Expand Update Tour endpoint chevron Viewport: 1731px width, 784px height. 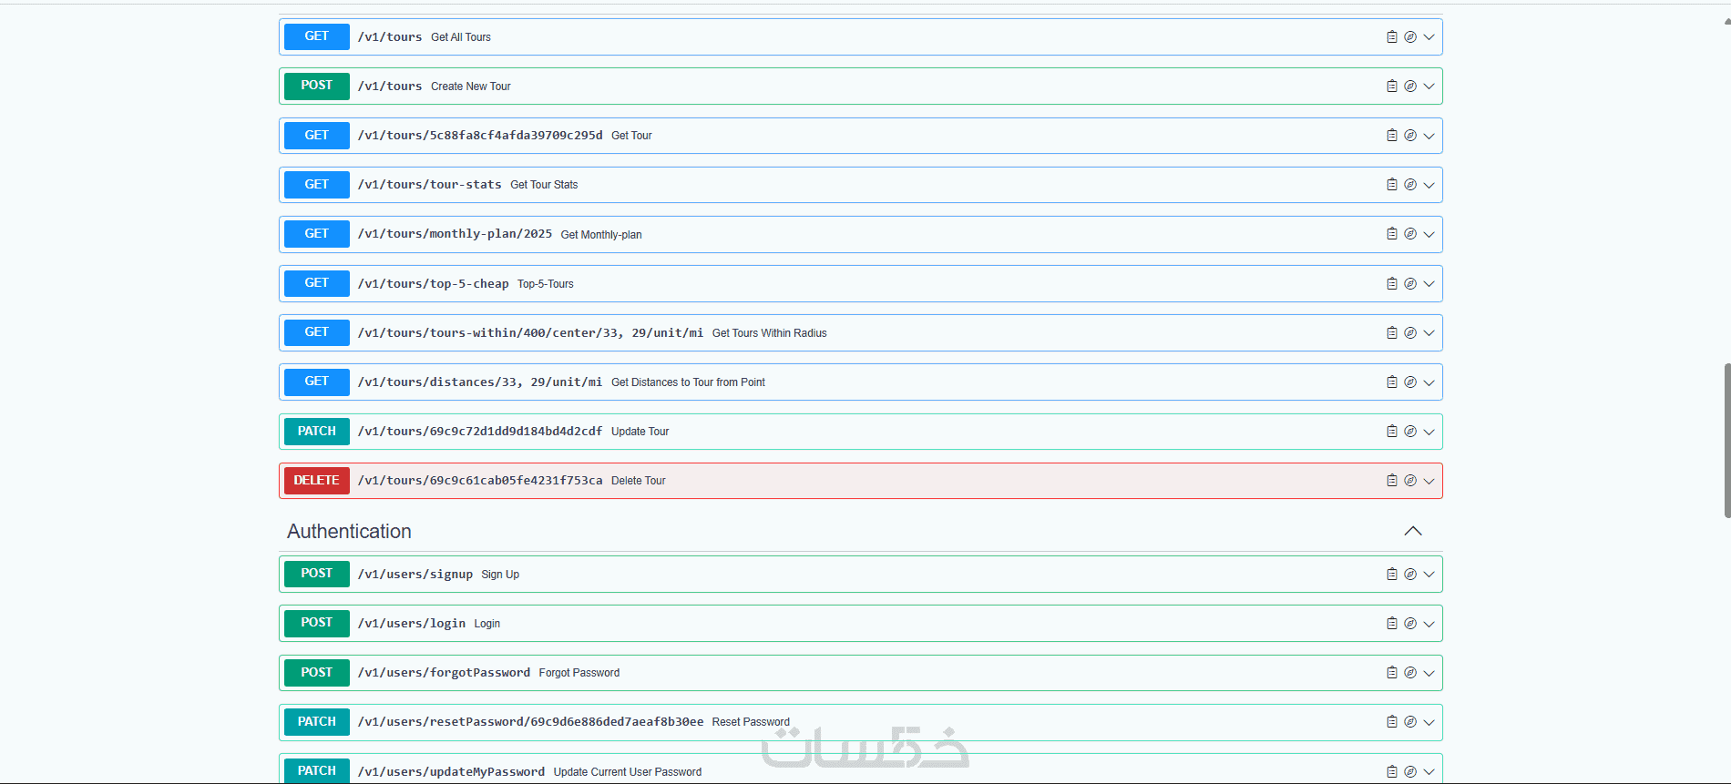coord(1429,432)
